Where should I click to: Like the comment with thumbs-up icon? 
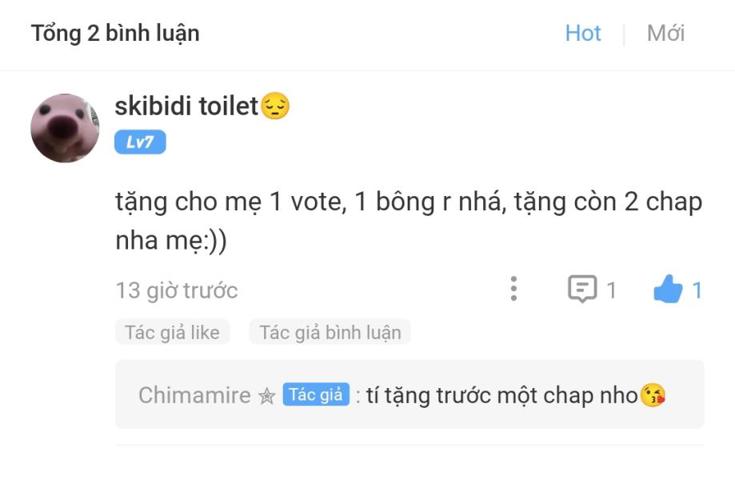click(x=667, y=290)
